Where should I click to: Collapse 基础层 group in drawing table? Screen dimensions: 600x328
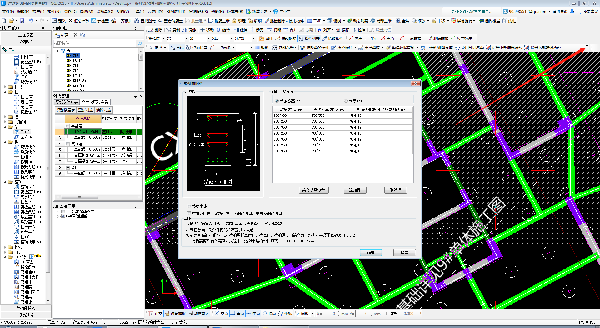point(67,126)
